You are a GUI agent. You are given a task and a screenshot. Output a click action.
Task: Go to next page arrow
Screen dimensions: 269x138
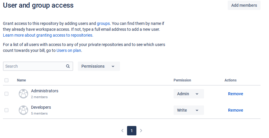(141, 131)
